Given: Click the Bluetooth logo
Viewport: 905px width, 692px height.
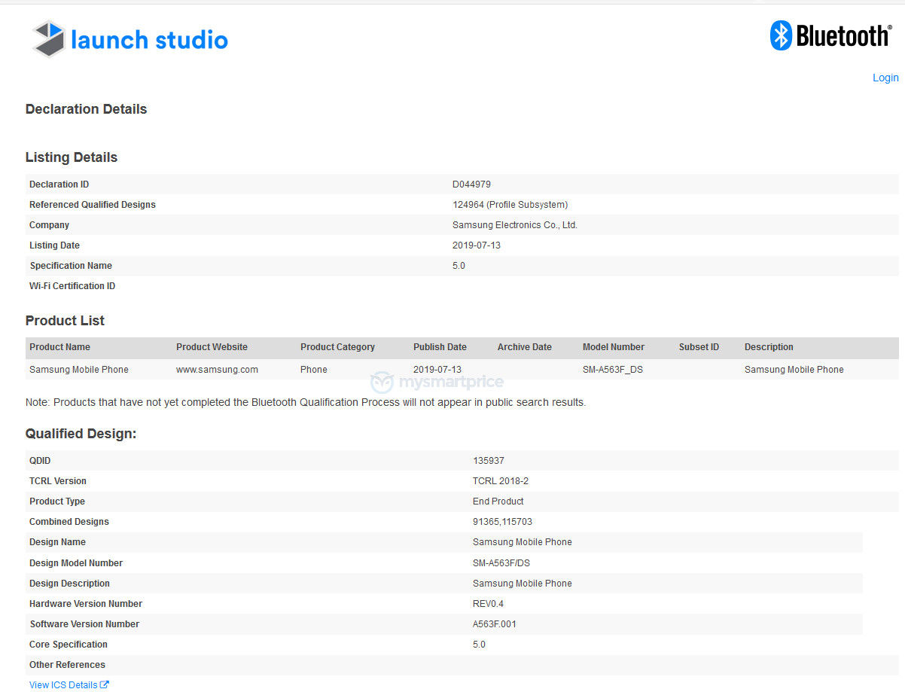Looking at the screenshot, I should [x=830, y=35].
